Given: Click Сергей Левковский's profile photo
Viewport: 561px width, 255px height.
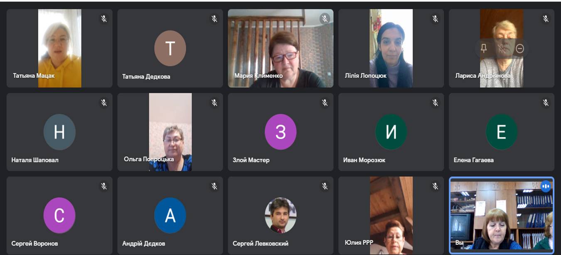Looking at the screenshot, I should (x=280, y=216).
